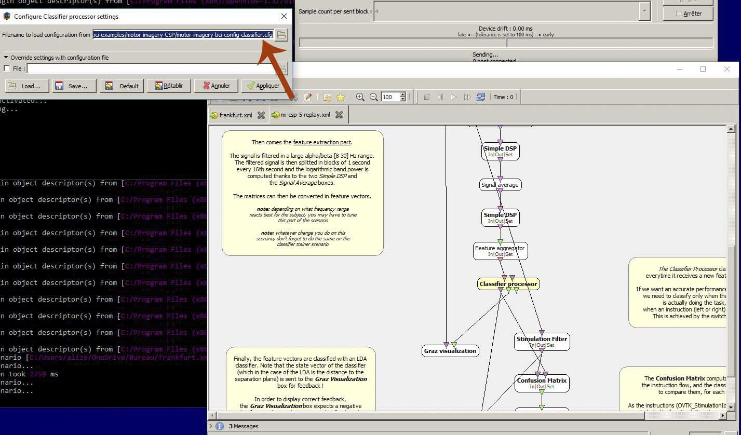Click the blue refresh arrows icon
Screen dimensions: 741x435
481,97
